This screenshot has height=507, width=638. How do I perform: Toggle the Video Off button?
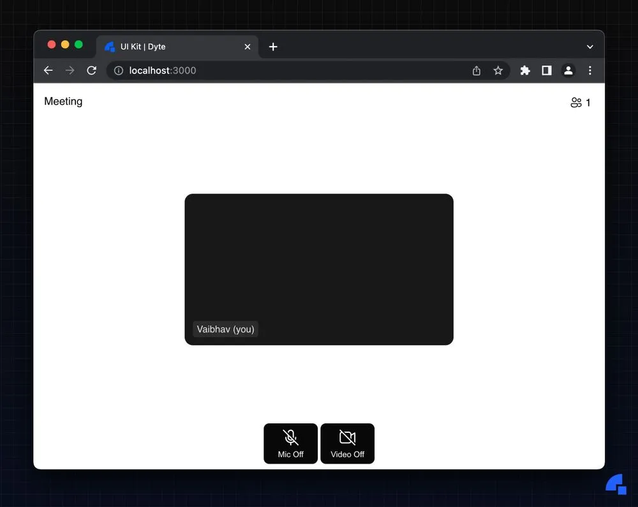click(347, 443)
